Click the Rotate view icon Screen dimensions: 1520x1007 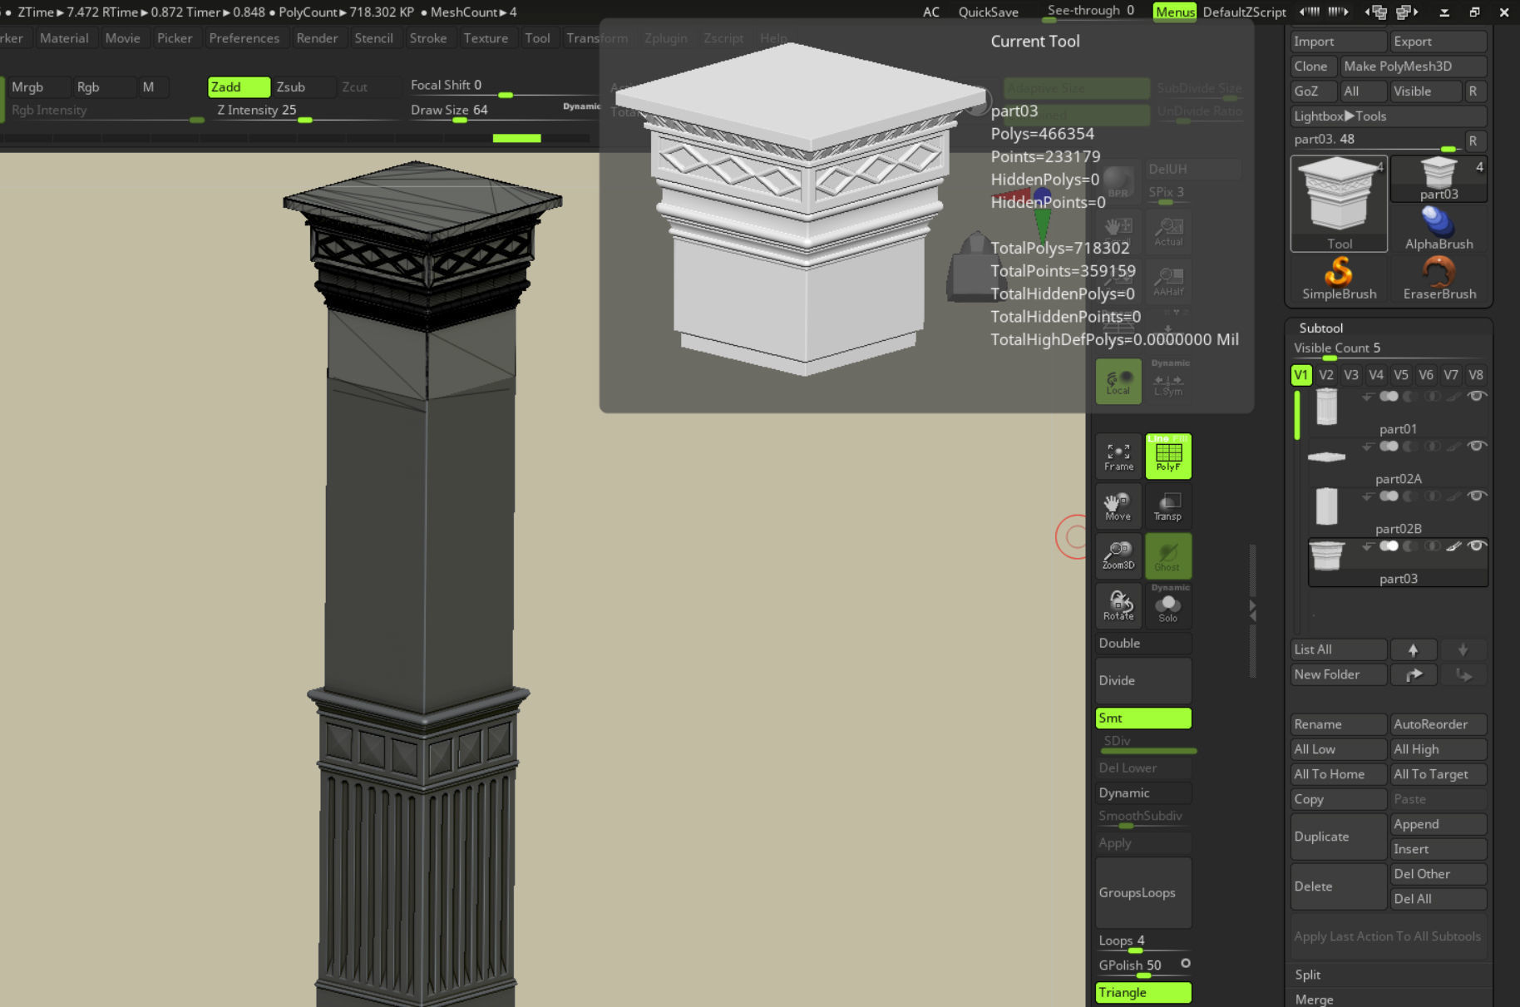[1118, 605]
